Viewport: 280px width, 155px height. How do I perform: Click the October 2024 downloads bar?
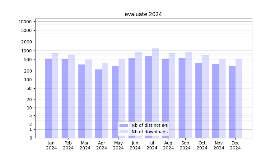coord(205,97)
